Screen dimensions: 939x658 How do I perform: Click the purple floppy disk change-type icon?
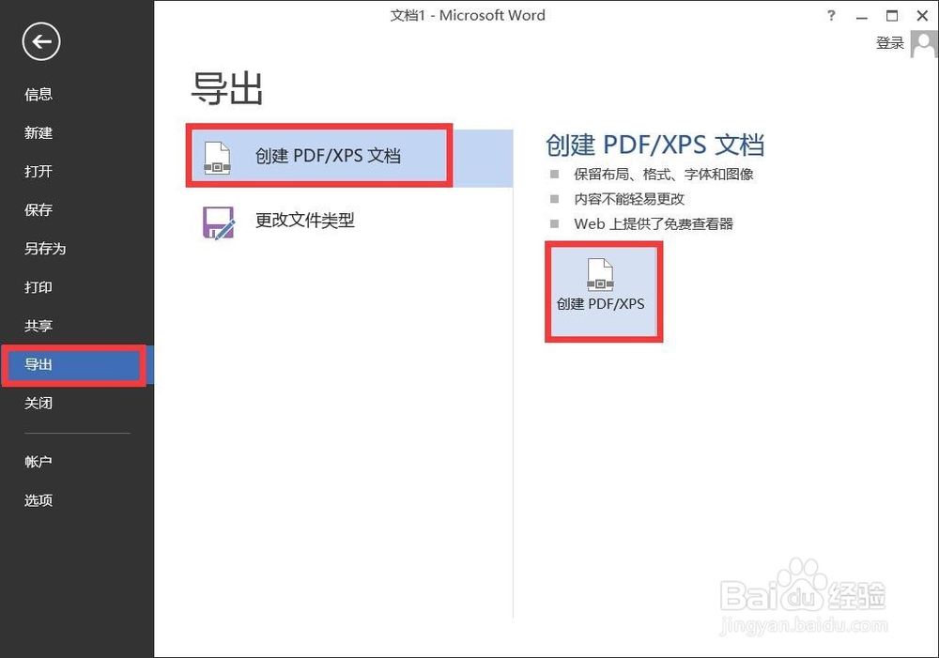[219, 222]
